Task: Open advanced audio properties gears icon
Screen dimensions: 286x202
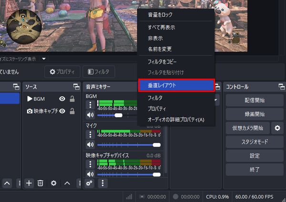Action: coord(89,183)
